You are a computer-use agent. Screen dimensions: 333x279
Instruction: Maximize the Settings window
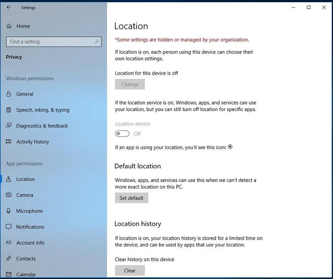tap(308, 8)
